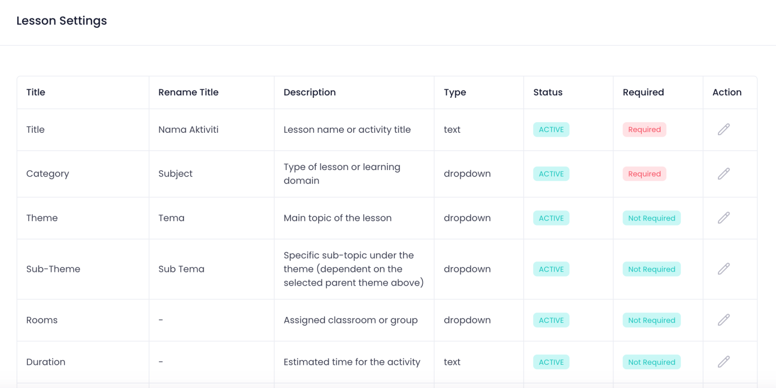776x388 pixels.
Task: Click the Not Required badge on Sub-Theme
Action: (x=652, y=269)
